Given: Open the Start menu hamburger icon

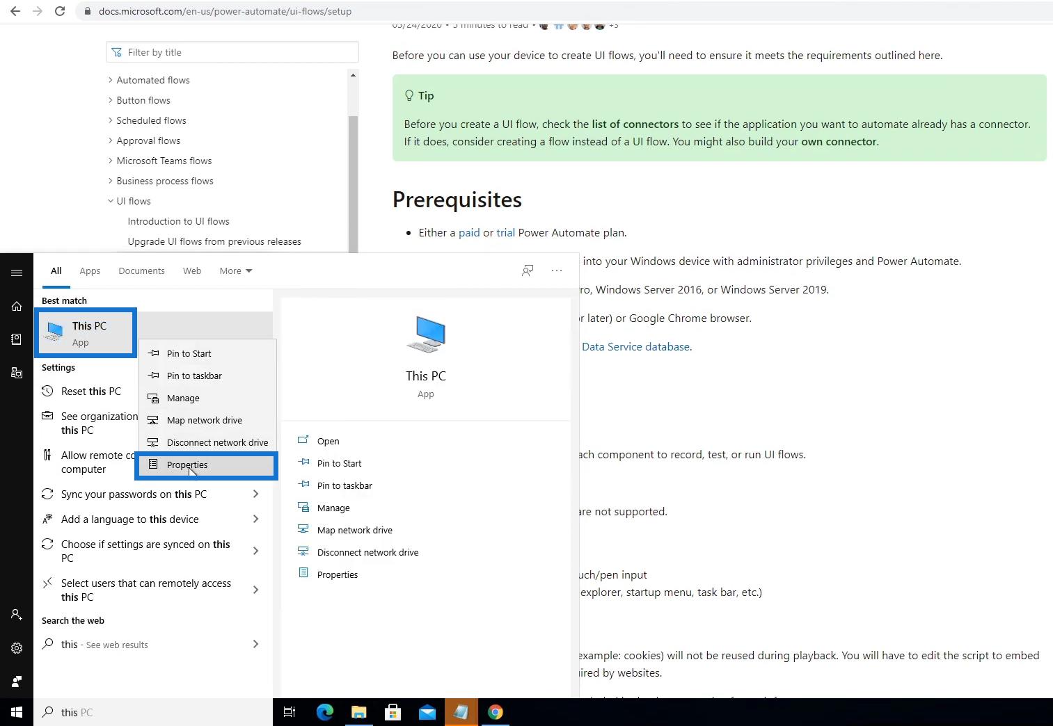Looking at the screenshot, I should tap(17, 273).
